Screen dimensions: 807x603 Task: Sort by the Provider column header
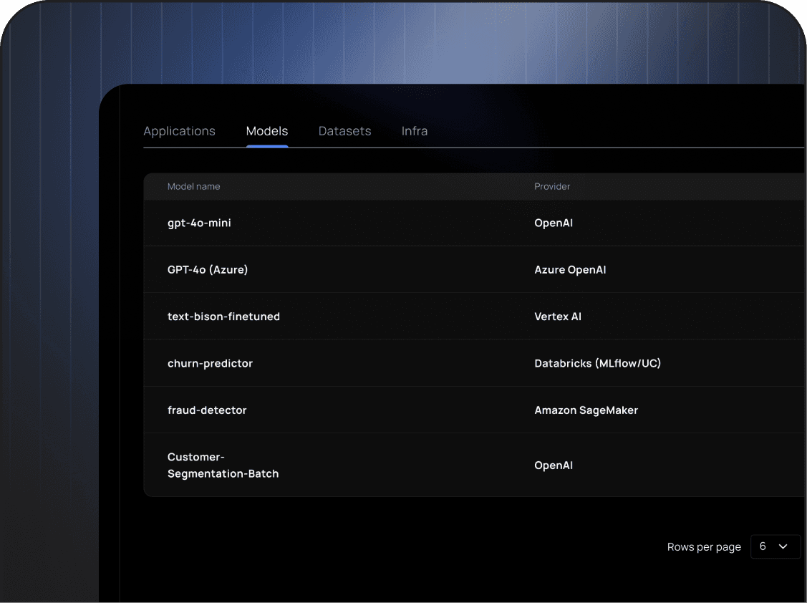coord(551,186)
